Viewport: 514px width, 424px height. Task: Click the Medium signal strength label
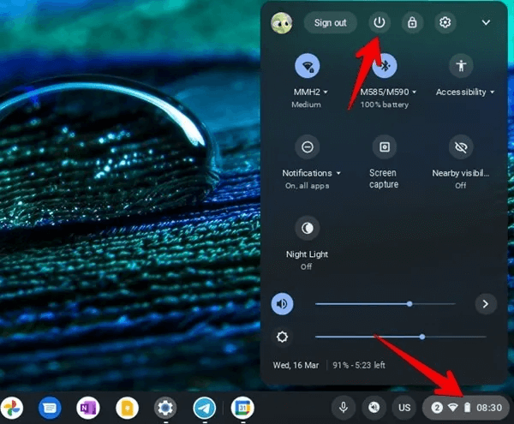click(x=306, y=105)
